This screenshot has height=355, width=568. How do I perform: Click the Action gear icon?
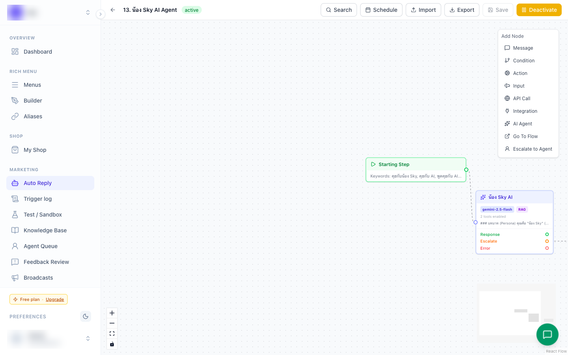pyautogui.click(x=507, y=73)
